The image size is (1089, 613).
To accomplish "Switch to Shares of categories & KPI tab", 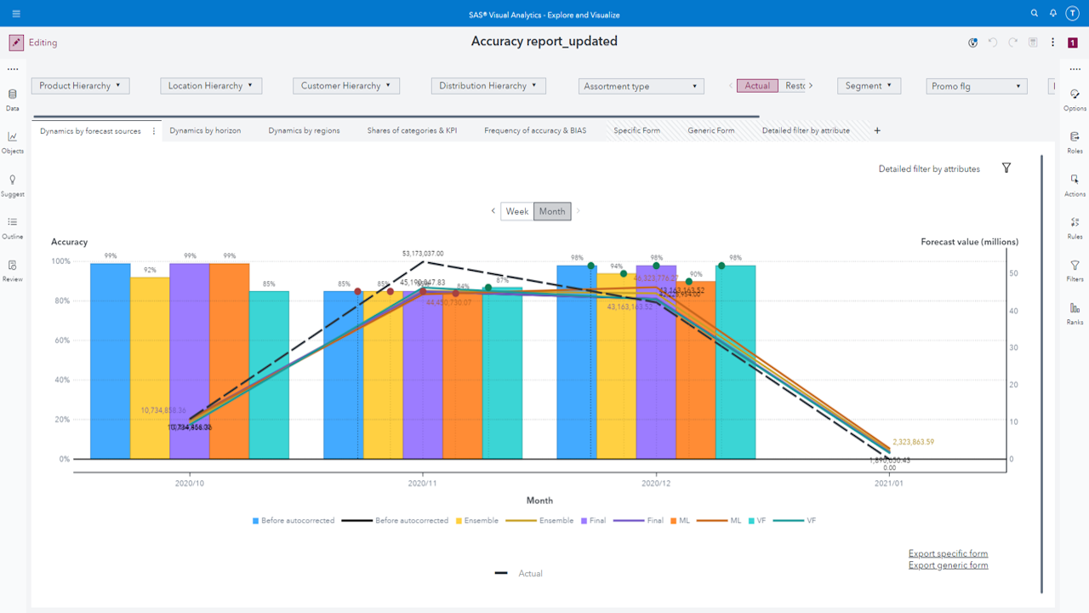I will click(412, 131).
